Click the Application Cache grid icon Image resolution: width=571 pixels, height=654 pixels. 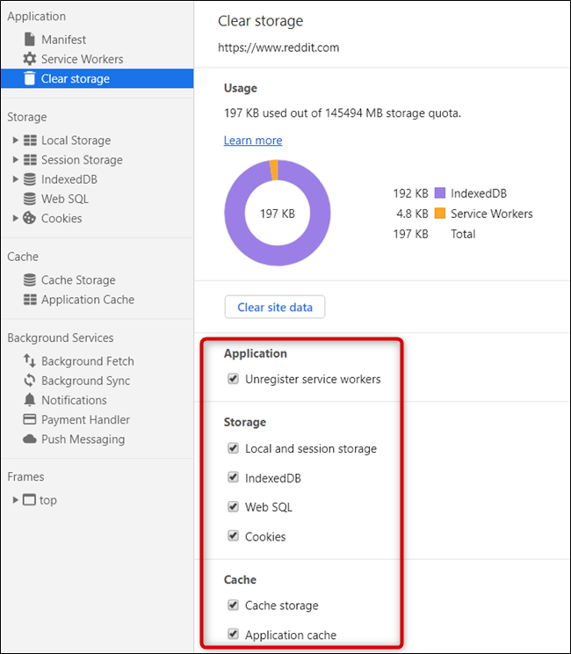coord(30,300)
